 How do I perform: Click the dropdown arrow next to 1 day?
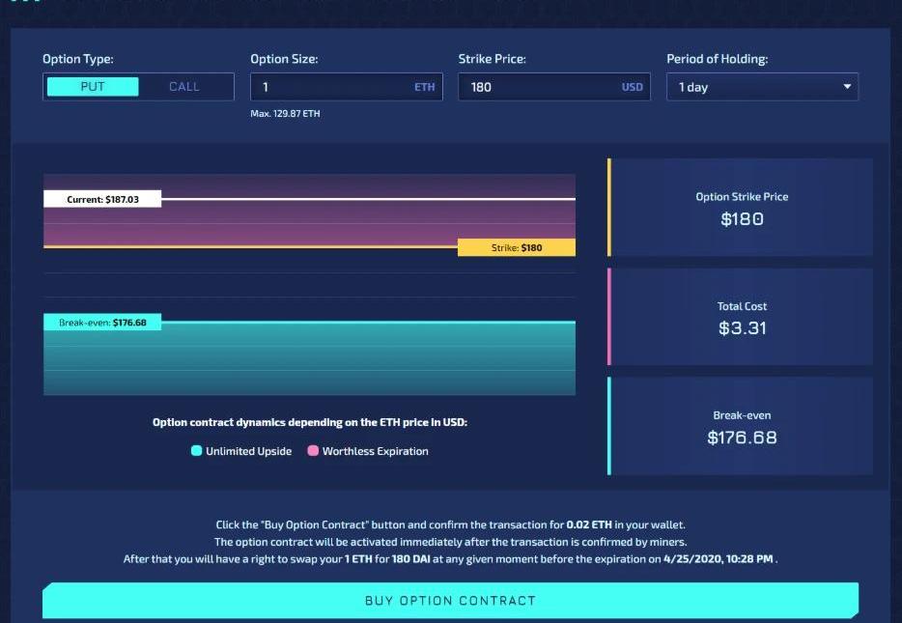847,87
